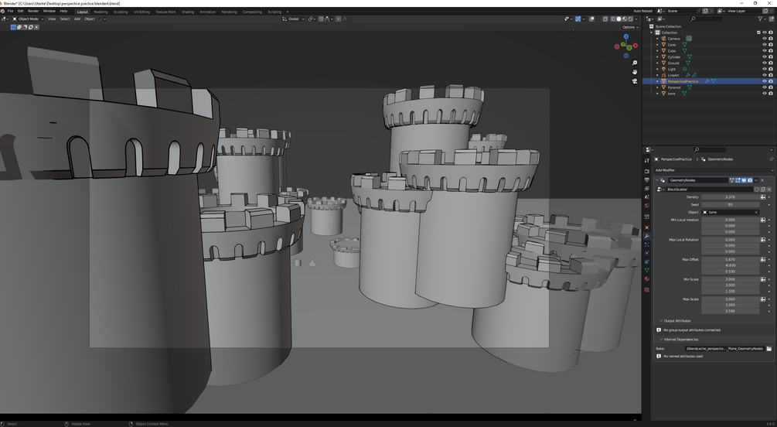Adjust the Density value slider 3.370
This screenshot has height=427, width=777.
tap(730, 197)
